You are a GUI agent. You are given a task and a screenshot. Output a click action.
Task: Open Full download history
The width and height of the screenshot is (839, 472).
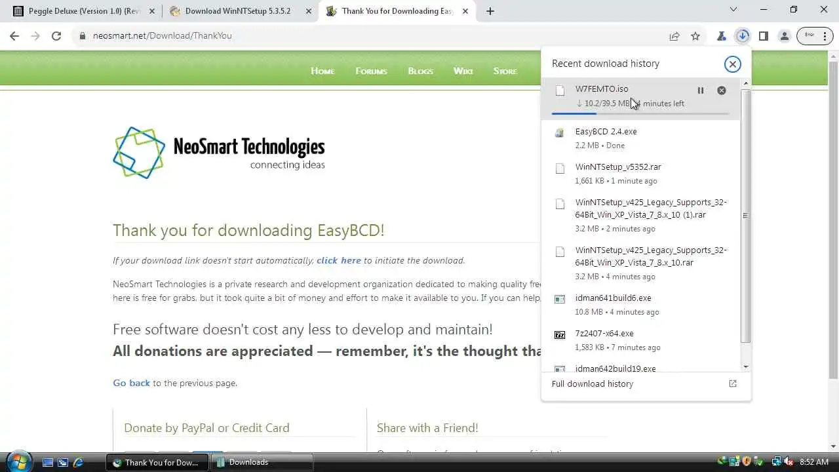(593, 383)
